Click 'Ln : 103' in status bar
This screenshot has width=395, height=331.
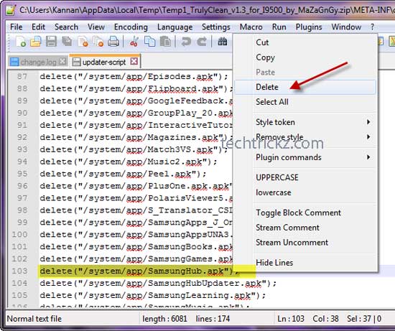point(291,319)
